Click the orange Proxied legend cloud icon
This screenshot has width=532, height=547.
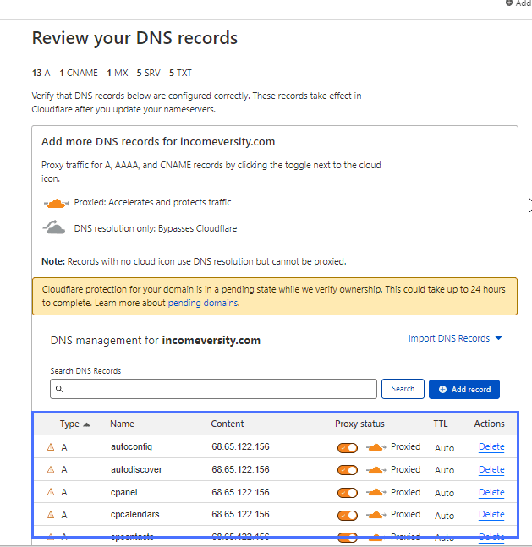(x=56, y=203)
